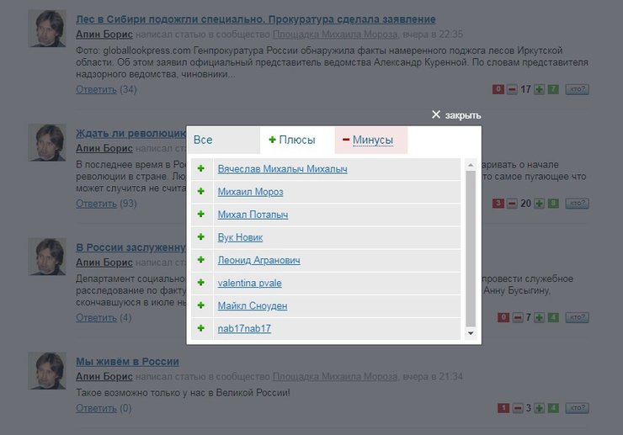Switch to the Все tab
This screenshot has height=435, width=623.
(x=224, y=140)
